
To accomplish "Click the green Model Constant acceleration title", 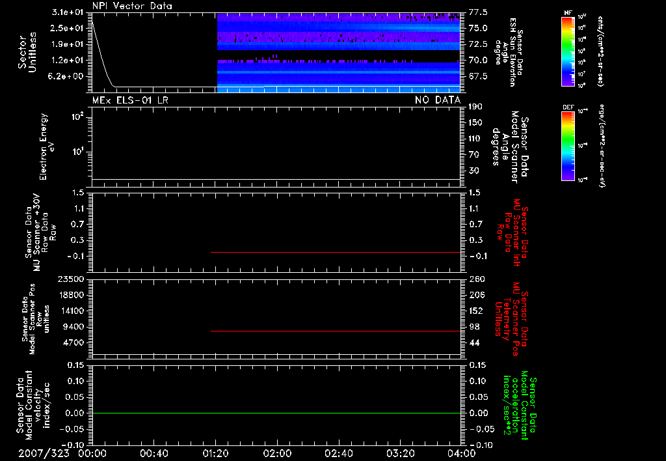I will (520, 406).
